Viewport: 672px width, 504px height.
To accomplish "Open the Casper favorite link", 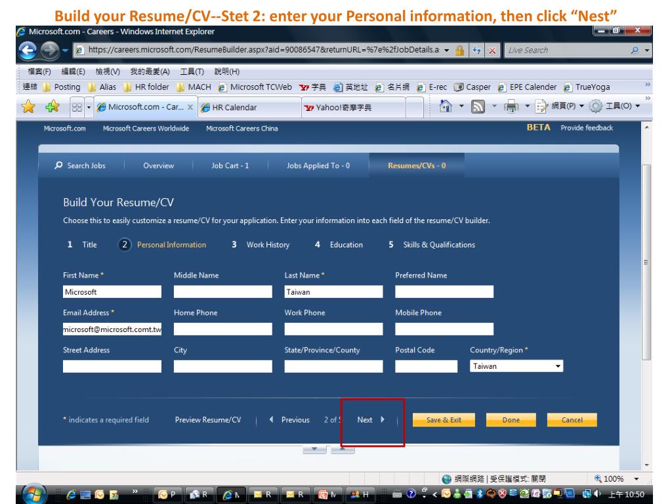I will [x=472, y=87].
